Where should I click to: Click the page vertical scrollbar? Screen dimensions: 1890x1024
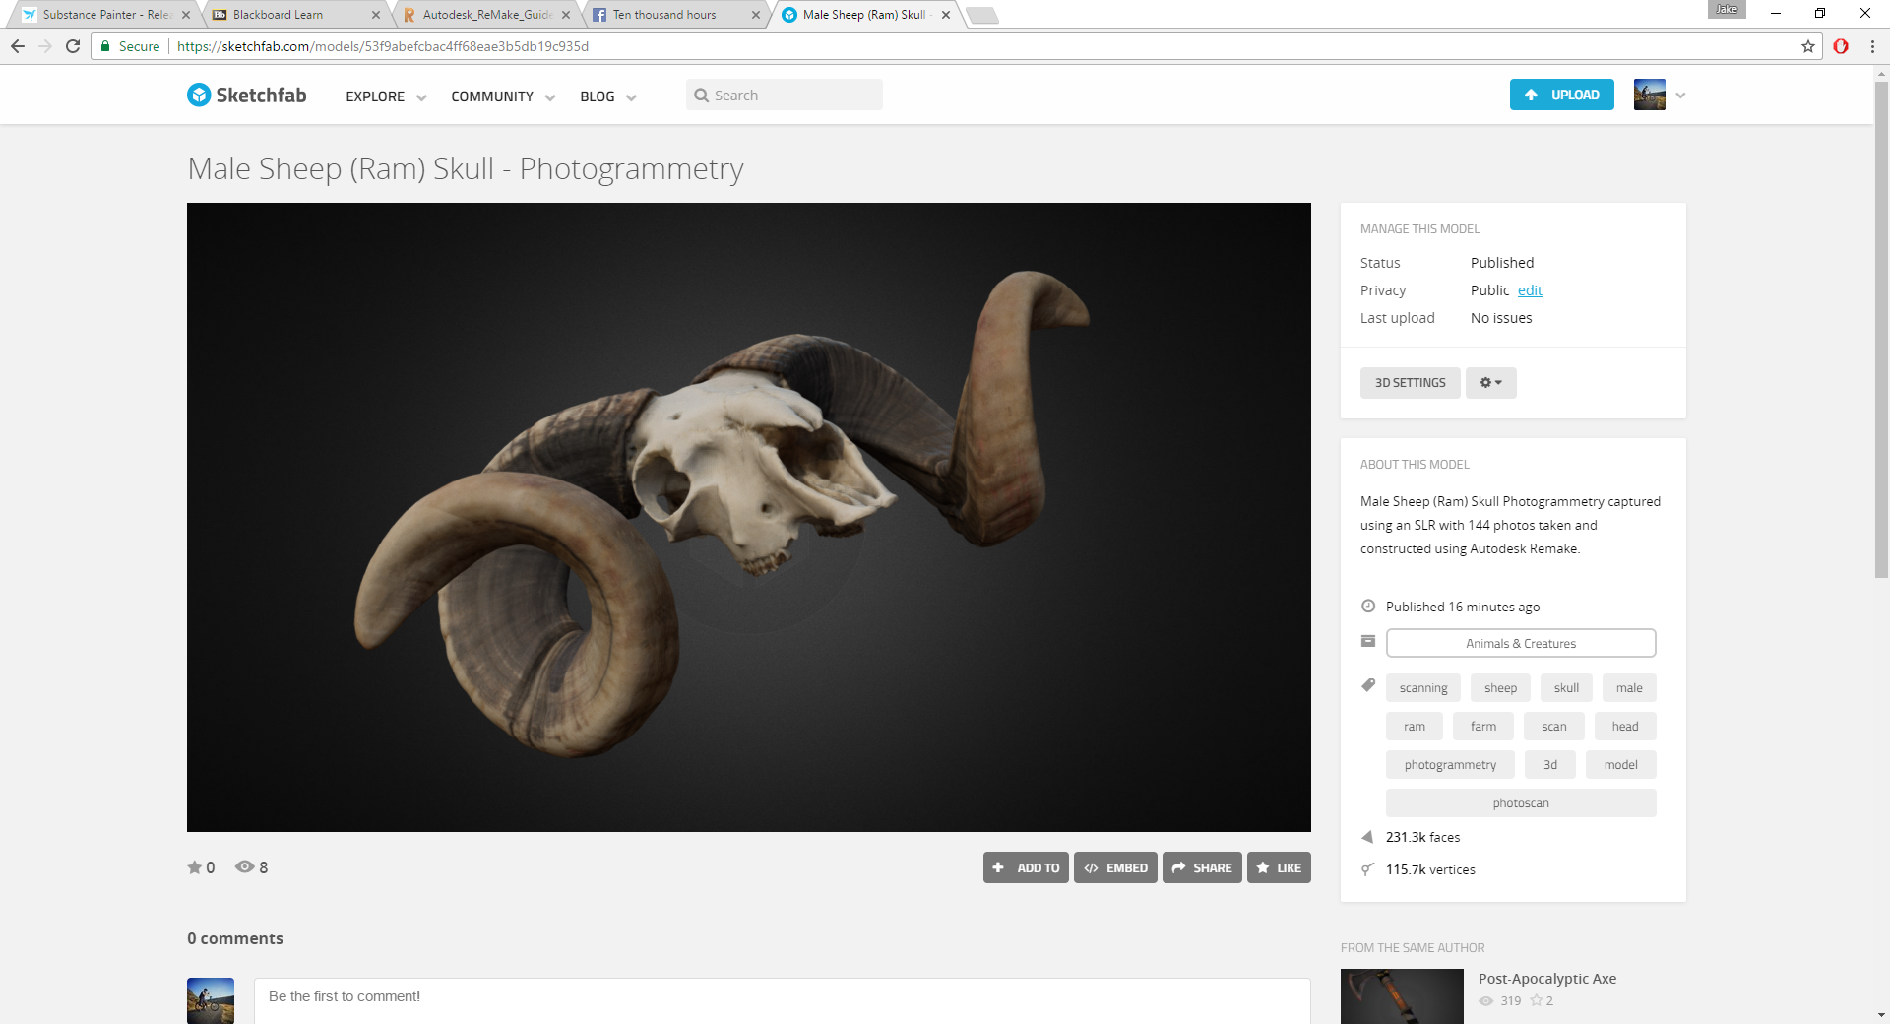[x=1881, y=330]
